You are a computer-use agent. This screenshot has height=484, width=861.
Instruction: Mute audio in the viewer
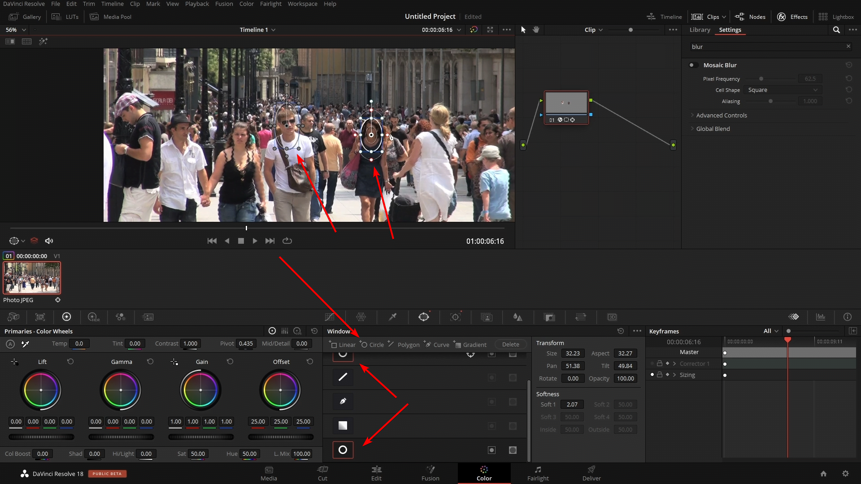tap(49, 241)
